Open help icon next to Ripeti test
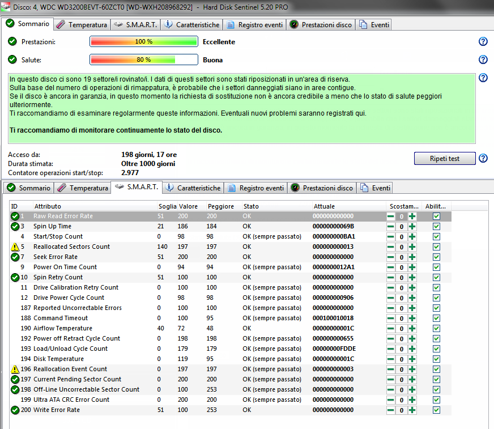The width and height of the screenshot is (494, 429). point(483,158)
